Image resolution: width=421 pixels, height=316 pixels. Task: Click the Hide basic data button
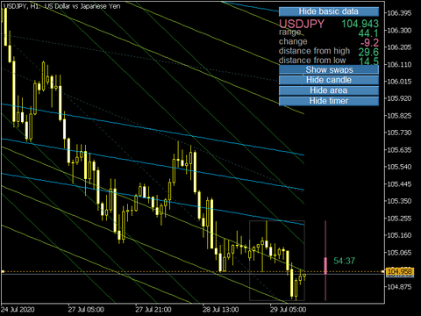pos(329,11)
